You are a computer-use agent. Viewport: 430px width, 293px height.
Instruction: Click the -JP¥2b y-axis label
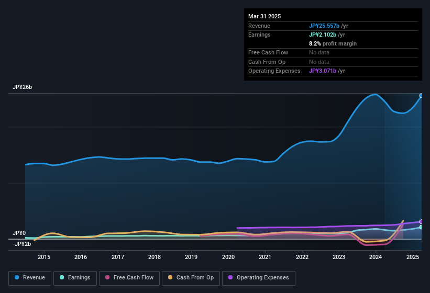click(x=21, y=244)
